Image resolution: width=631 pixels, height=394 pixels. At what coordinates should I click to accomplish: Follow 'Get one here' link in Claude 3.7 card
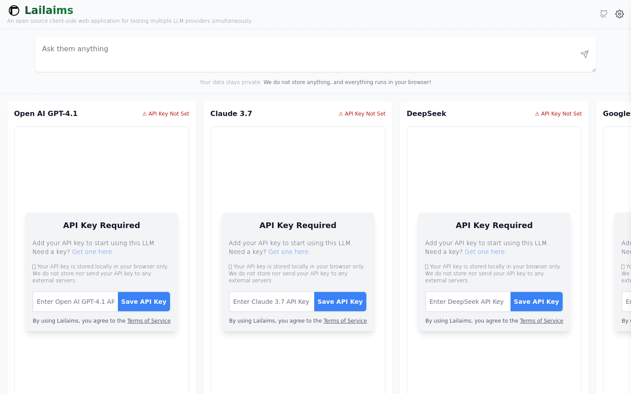(289, 252)
